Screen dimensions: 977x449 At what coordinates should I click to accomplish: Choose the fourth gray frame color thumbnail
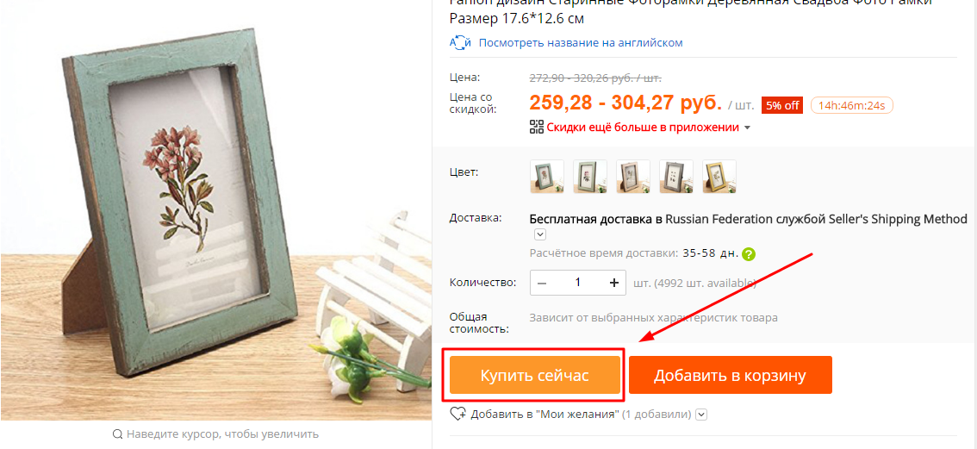pyautogui.click(x=676, y=177)
